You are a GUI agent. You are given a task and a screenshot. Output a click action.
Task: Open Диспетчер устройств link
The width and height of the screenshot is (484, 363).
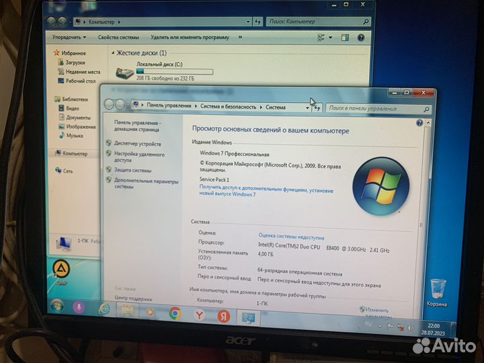[x=138, y=144]
